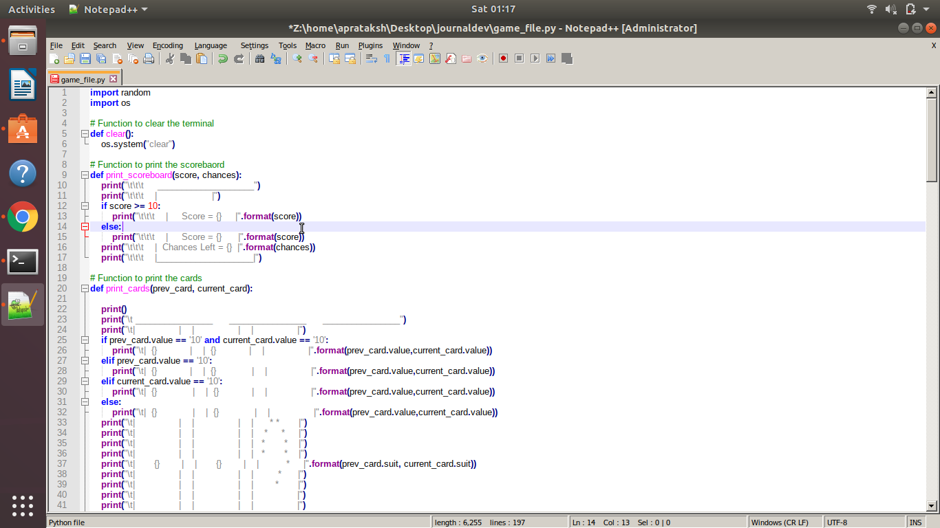Collapse the print_scoreboard function fold

point(84,175)
